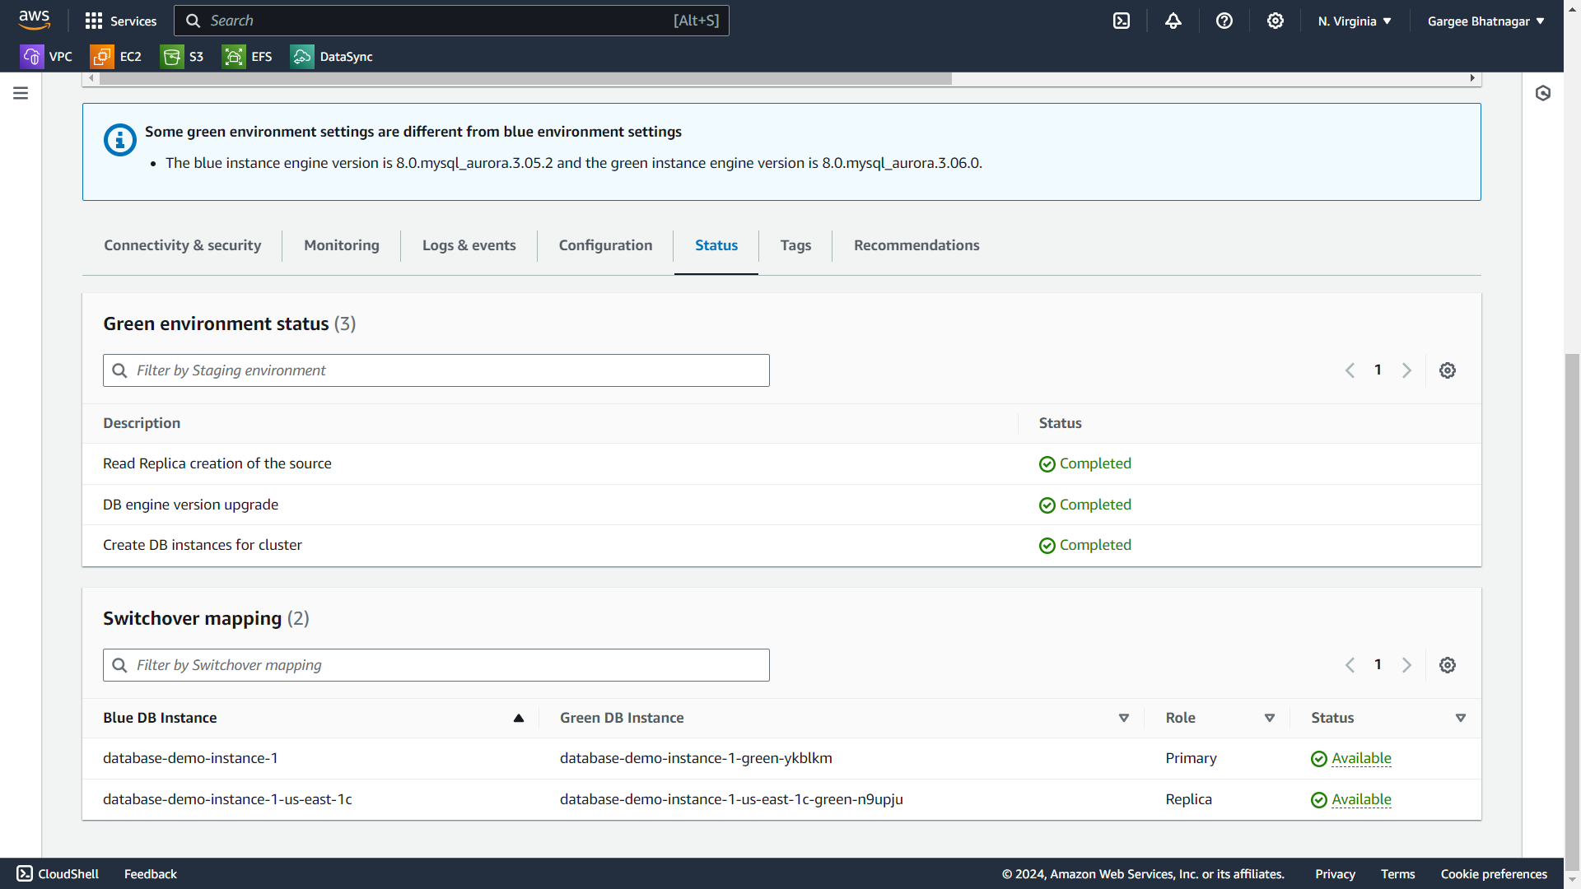Screen dimensions: 1581x889
Task: Open the Services grid menu
Action: pyautogui.click(x=121, y=21)
